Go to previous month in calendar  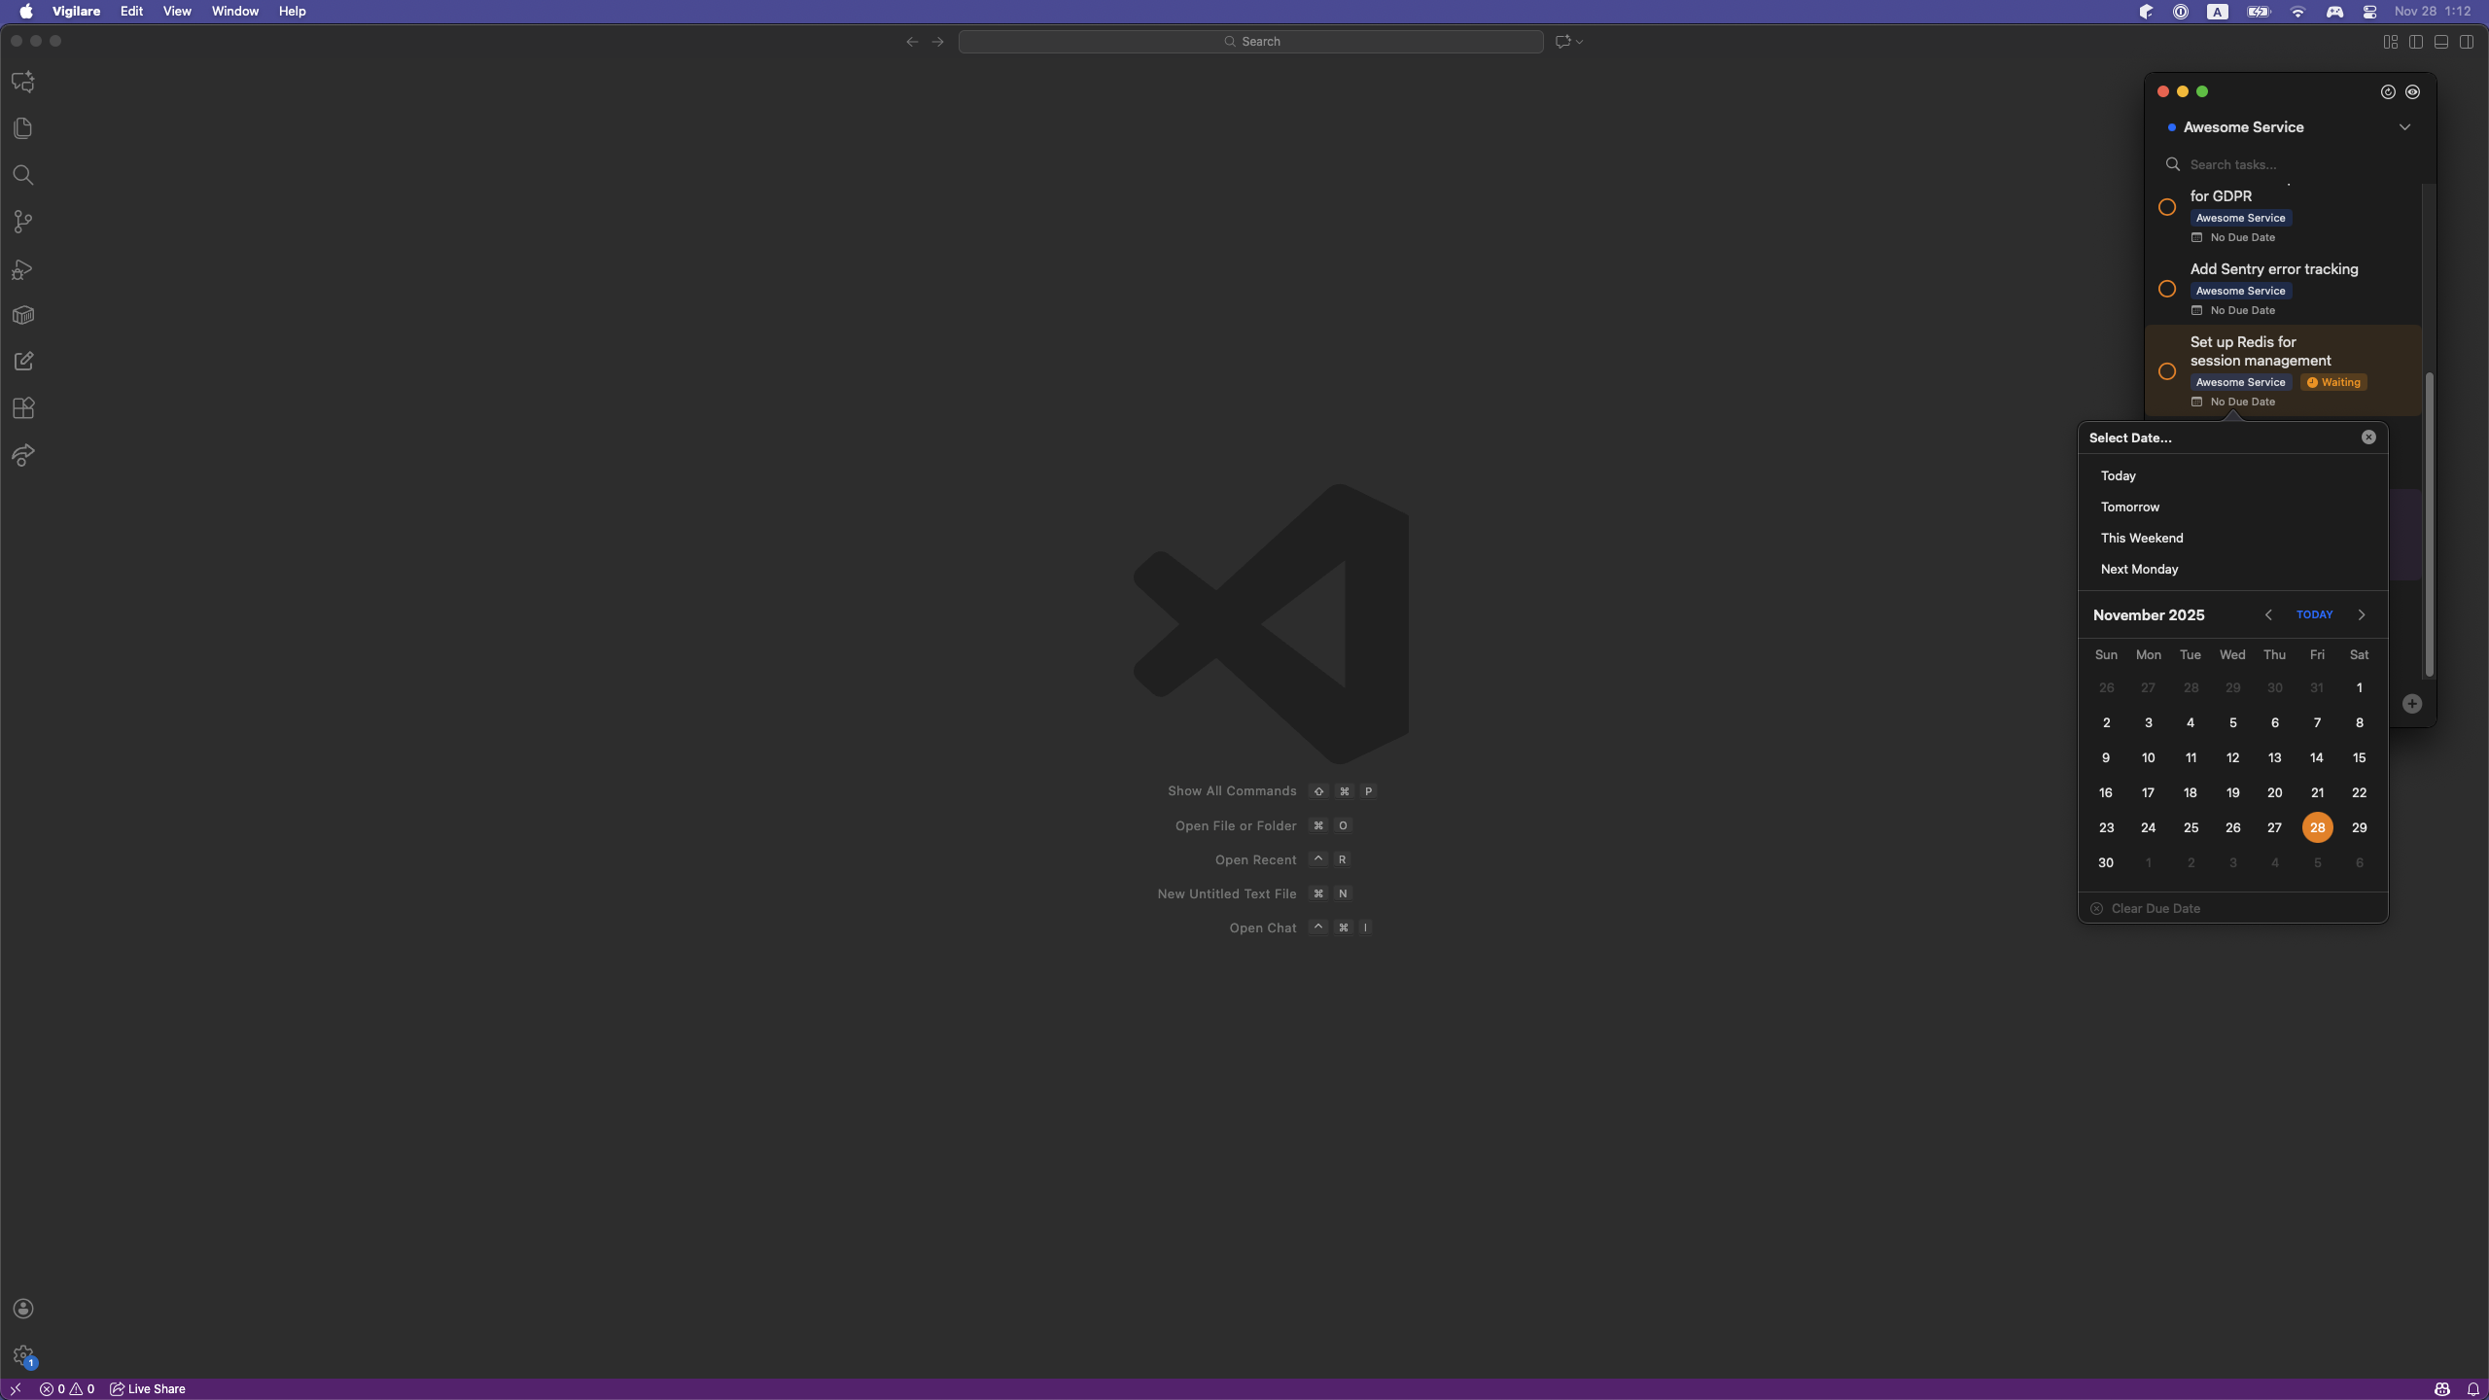pos(2268,614)
